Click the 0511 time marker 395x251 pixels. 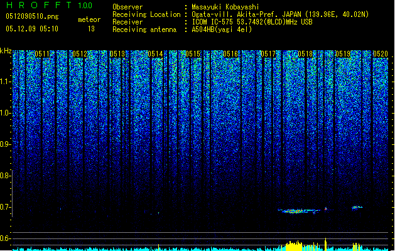pos(42,54)
